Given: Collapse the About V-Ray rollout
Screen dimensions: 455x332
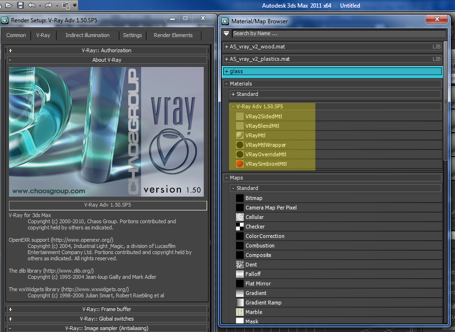Looking at the screenshot, I should 107,60.
